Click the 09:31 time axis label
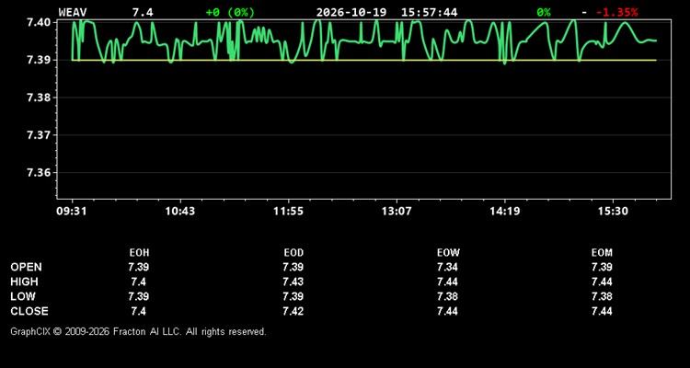 coord(71,212)
